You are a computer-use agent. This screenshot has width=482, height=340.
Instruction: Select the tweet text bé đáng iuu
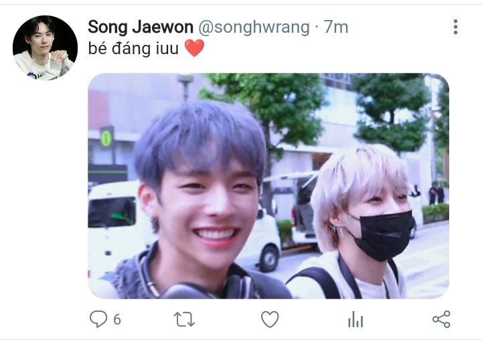point(133,49)
